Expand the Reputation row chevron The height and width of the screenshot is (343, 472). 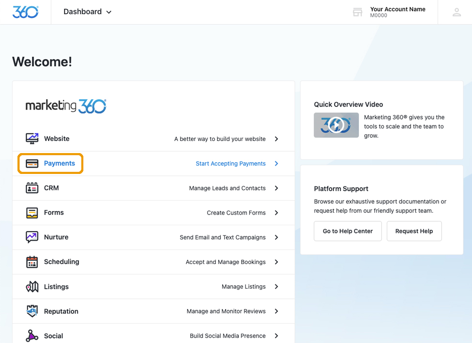[x=276, y=311]
